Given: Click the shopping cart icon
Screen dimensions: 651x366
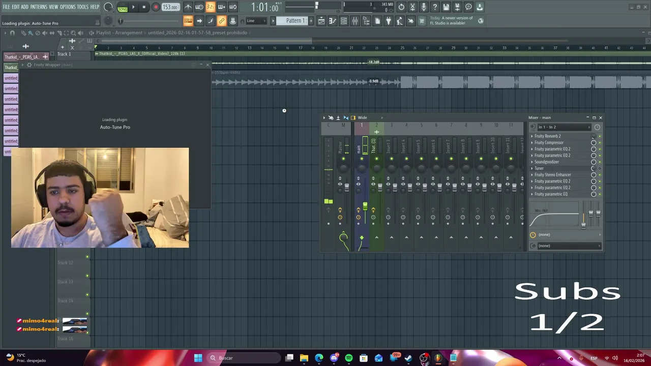Looking at the screenshot, I should tap(422, 21).
